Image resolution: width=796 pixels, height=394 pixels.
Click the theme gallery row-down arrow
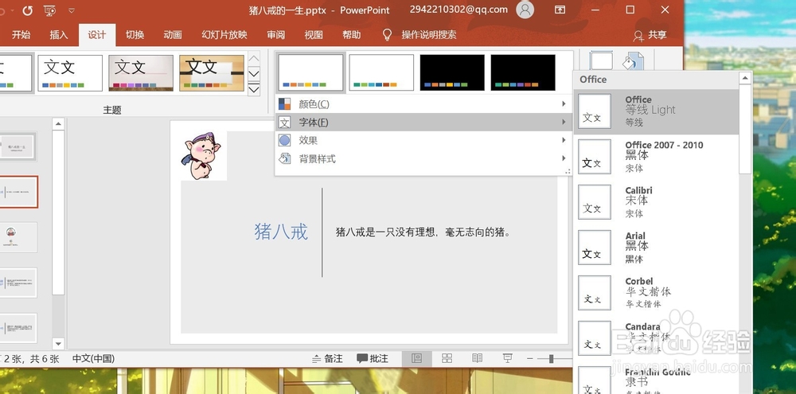pos(254,73)
